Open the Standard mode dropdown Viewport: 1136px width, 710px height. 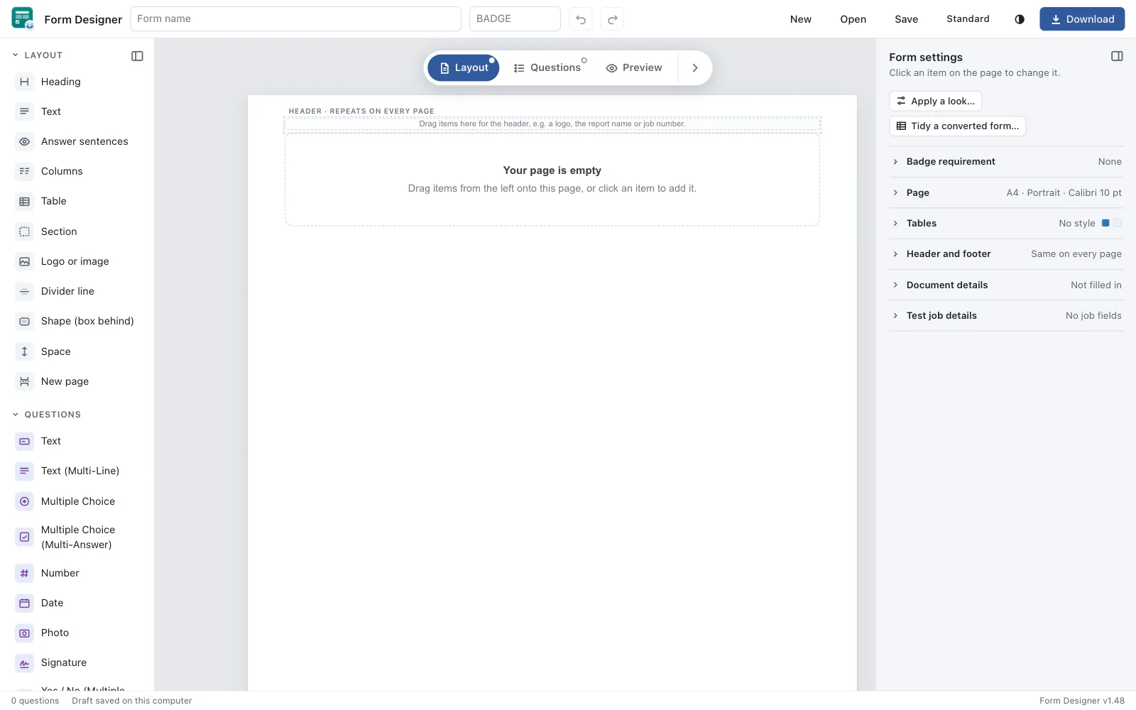(968, 19)
